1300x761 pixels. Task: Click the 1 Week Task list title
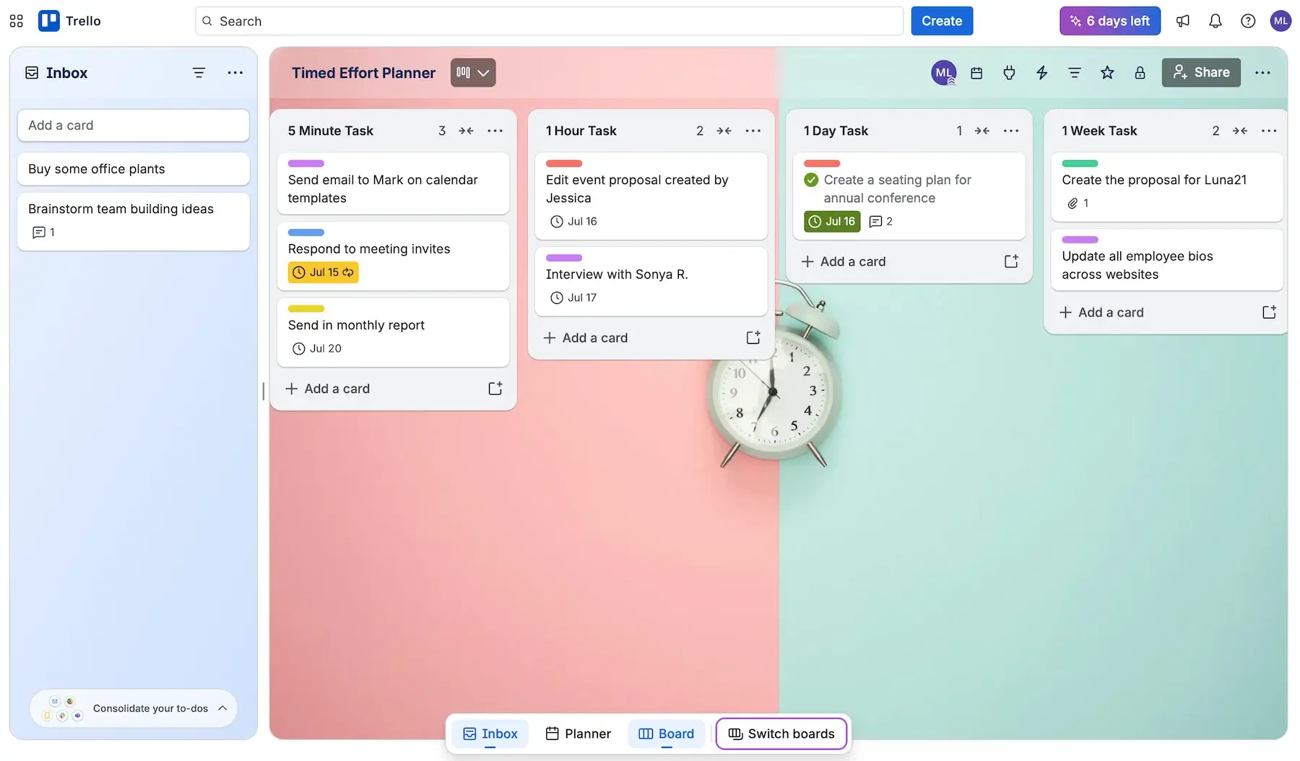coord(1099,131)
